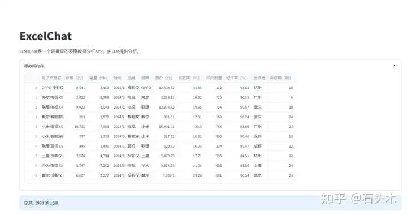Click the 原数据内容 section label
407x215 pixels.
click(34, 66)
